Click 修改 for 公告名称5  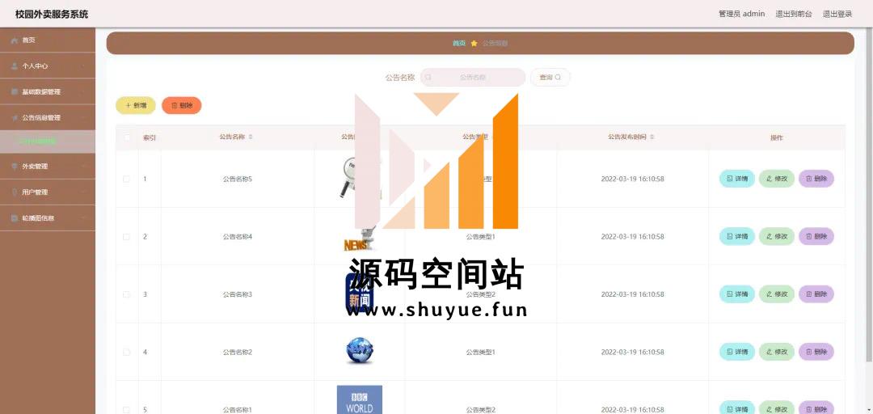coord(777,179)
